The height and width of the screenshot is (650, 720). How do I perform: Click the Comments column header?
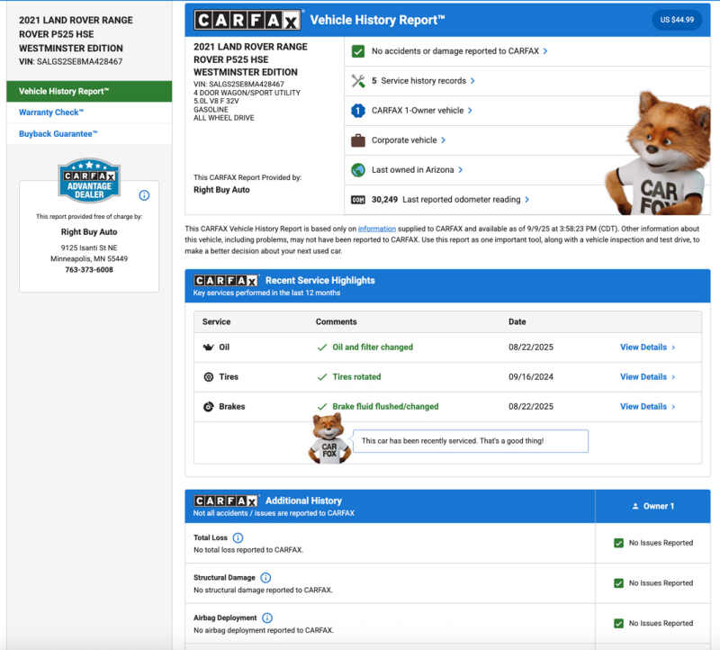tap(336, 322)
